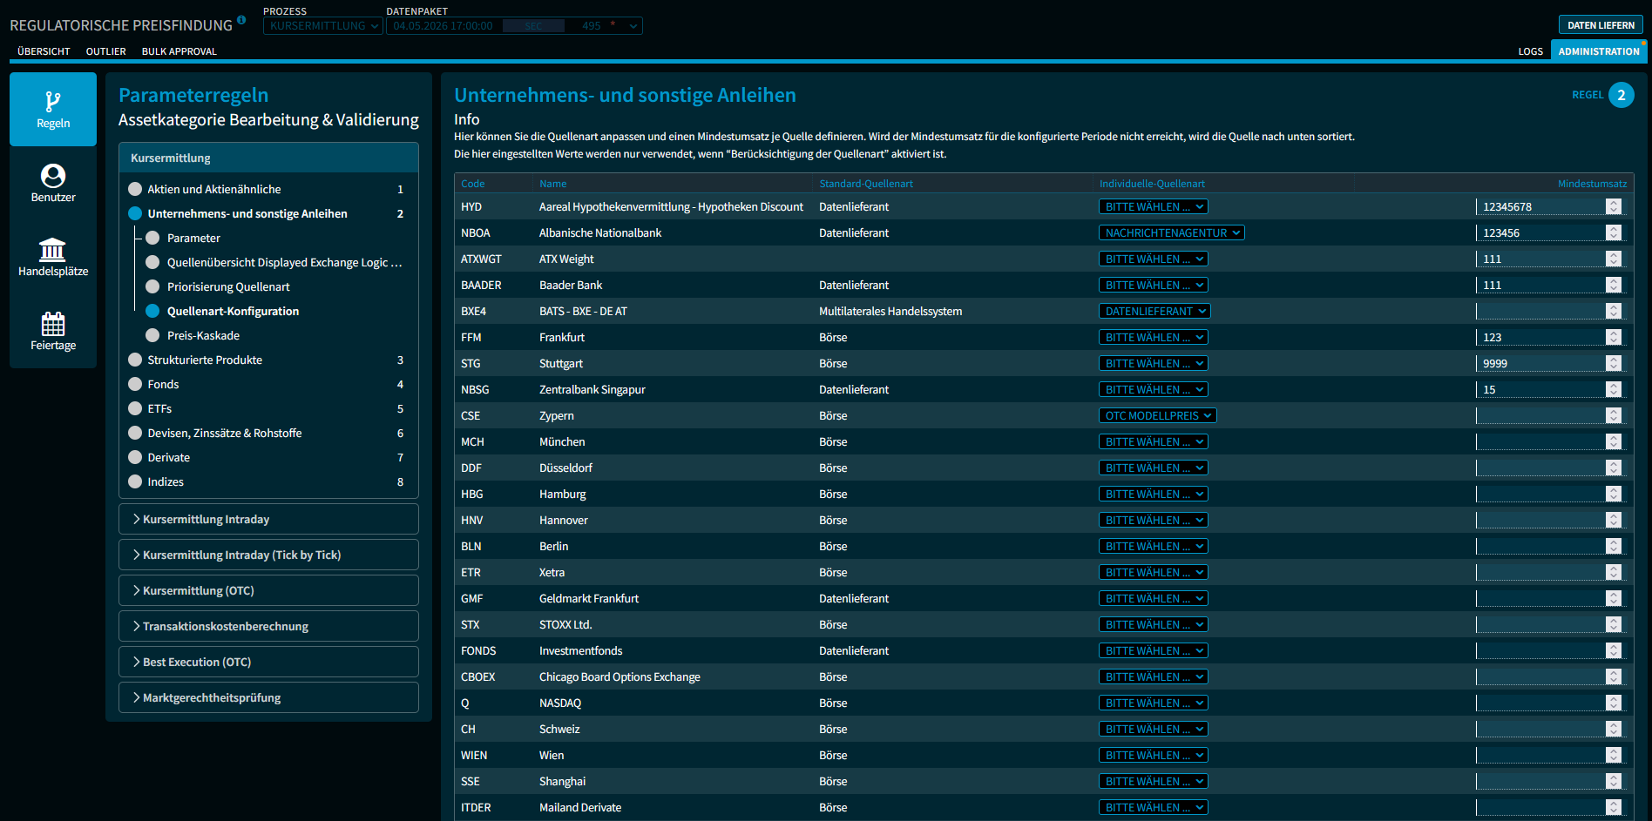Open the Prozess Kursermittlung dropdown

pos(323,26)
